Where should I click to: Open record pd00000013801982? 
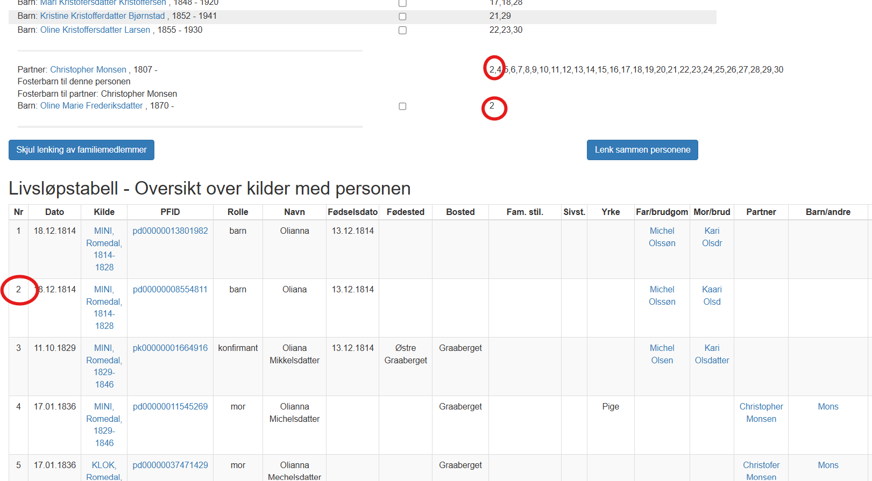[170, 231]
